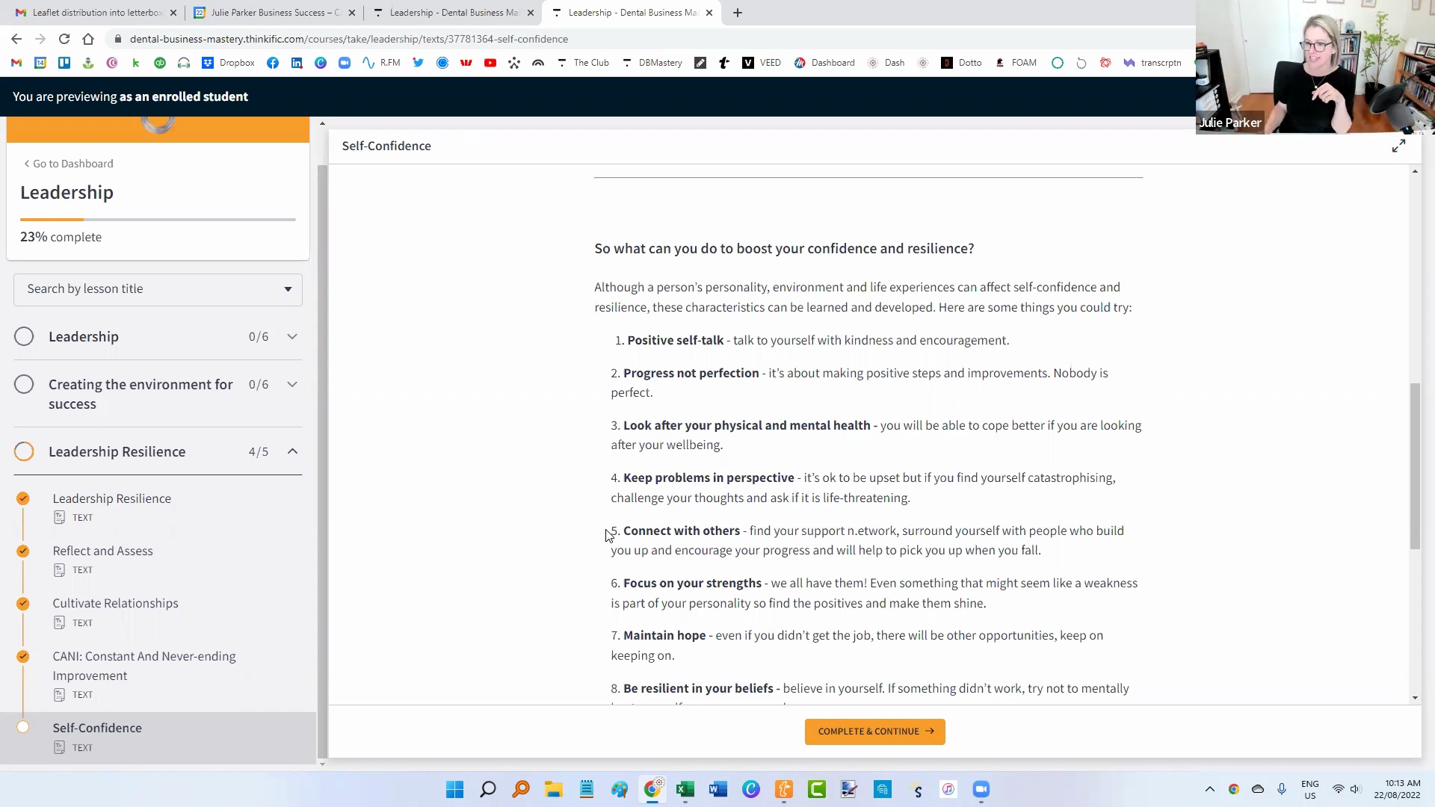Viewport: 1435px width, 807px height.
Task: Click the lesson content vertical scrollbar
Action: [x=1414, y=467]
